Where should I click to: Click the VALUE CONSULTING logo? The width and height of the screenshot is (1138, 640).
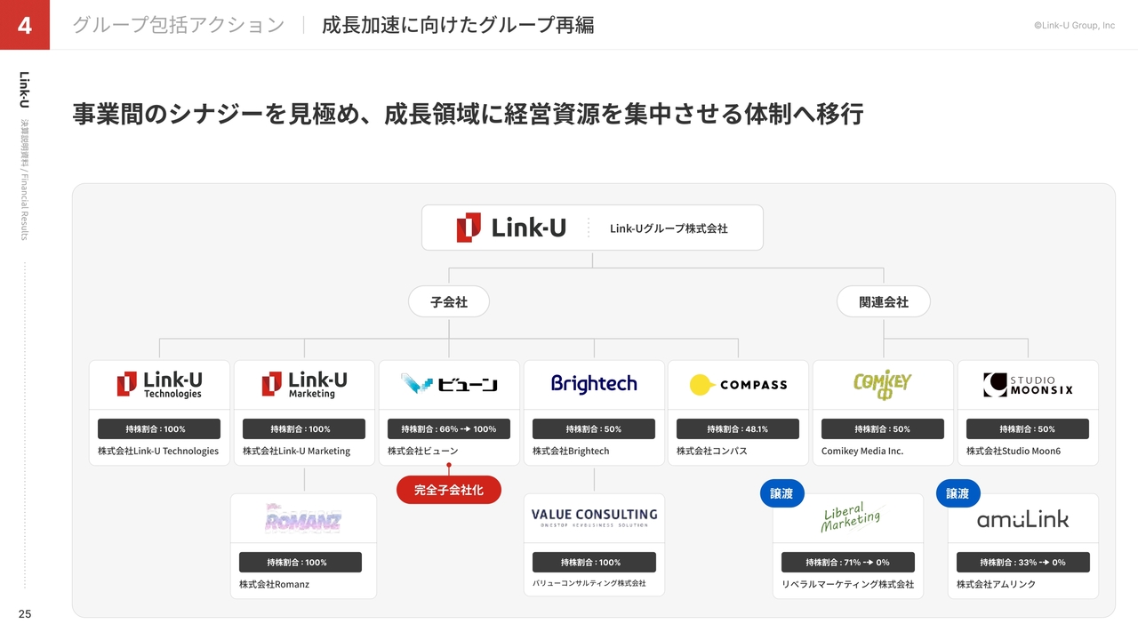click(x=594, y=518)
